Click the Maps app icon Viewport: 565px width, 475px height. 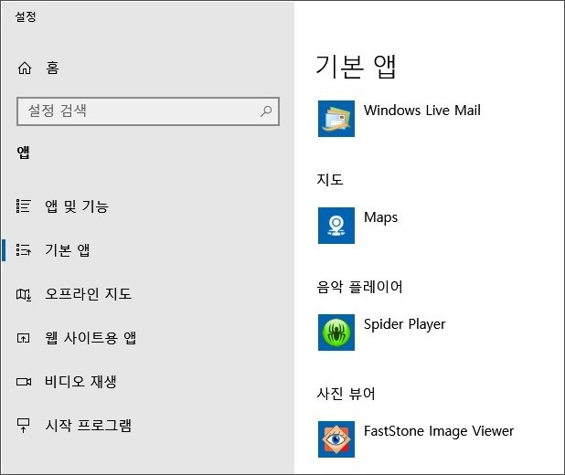coord(336,226)
